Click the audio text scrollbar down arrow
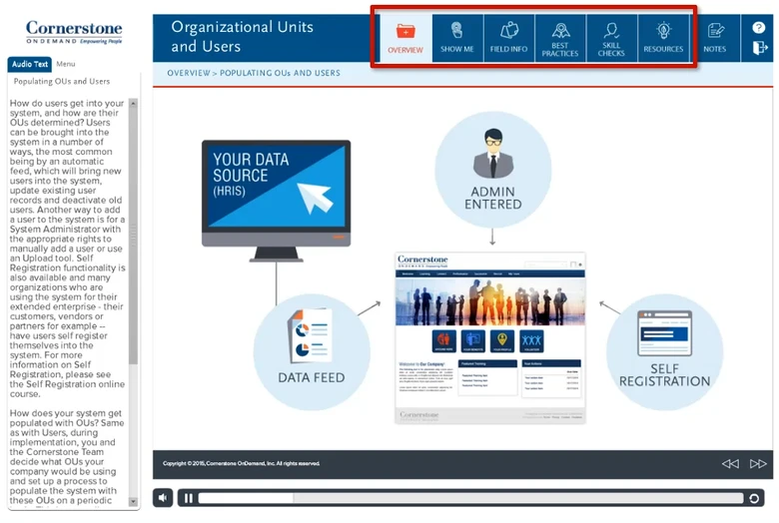779x523 pixels. 133,502
